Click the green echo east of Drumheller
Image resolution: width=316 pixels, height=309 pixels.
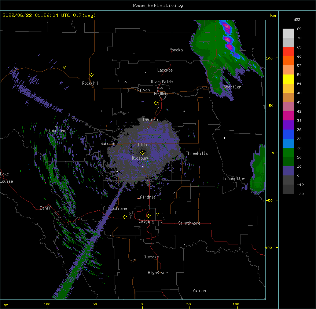pos(259,170)
